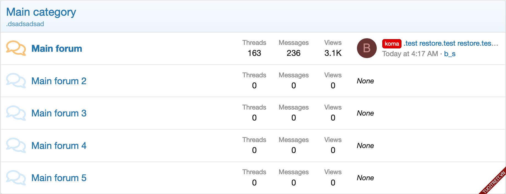
Task: Open the Main forum 4 link
Action: (59, 146)
